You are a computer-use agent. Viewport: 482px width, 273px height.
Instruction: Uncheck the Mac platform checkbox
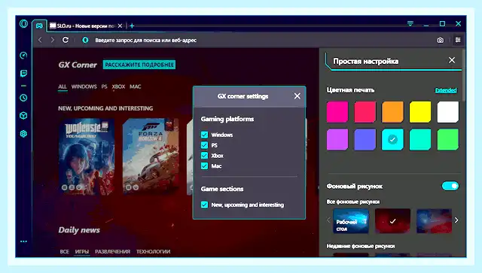pyautogui.click(x=204, y=165)
